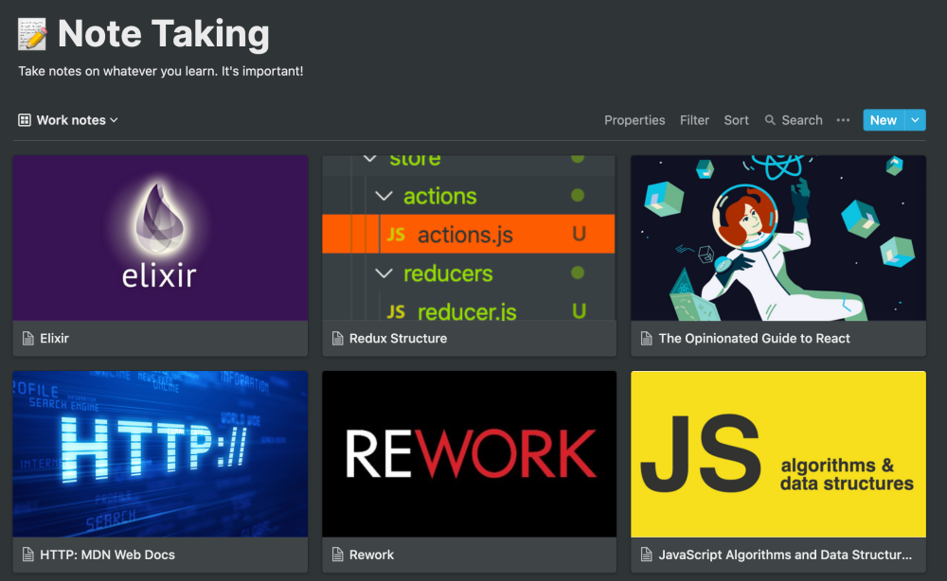This screenshot has height=581, width=947.
Task: Open the dropdown arrow beside New button
Action: [915, 120]
